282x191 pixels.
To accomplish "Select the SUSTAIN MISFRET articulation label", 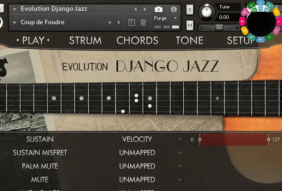I will [40, 153].
